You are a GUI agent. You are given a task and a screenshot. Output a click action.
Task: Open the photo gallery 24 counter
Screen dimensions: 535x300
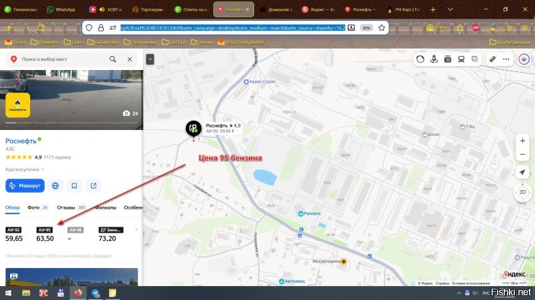[130, 113]
